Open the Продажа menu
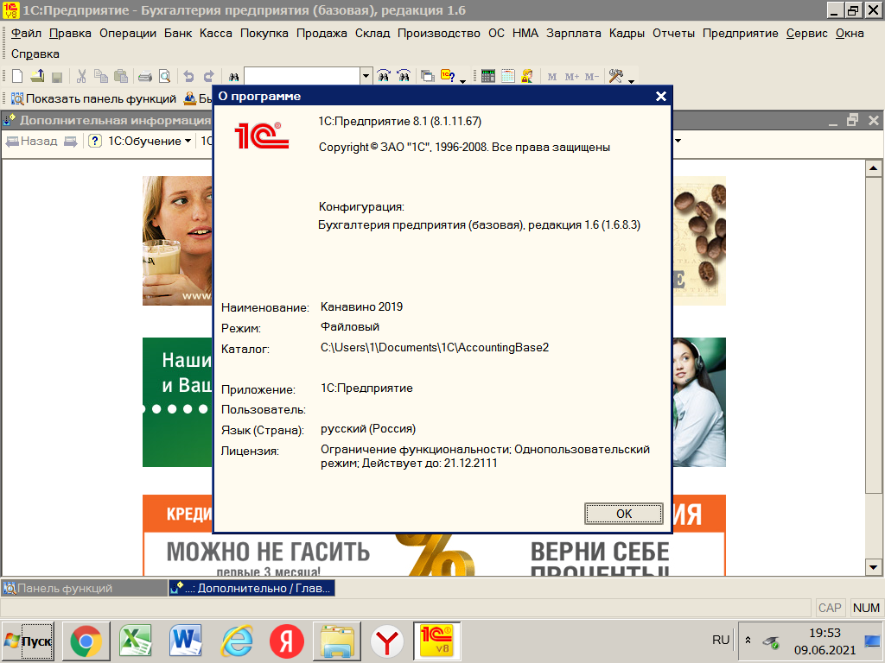Screen dimensions: 885x663 [322, 34]
